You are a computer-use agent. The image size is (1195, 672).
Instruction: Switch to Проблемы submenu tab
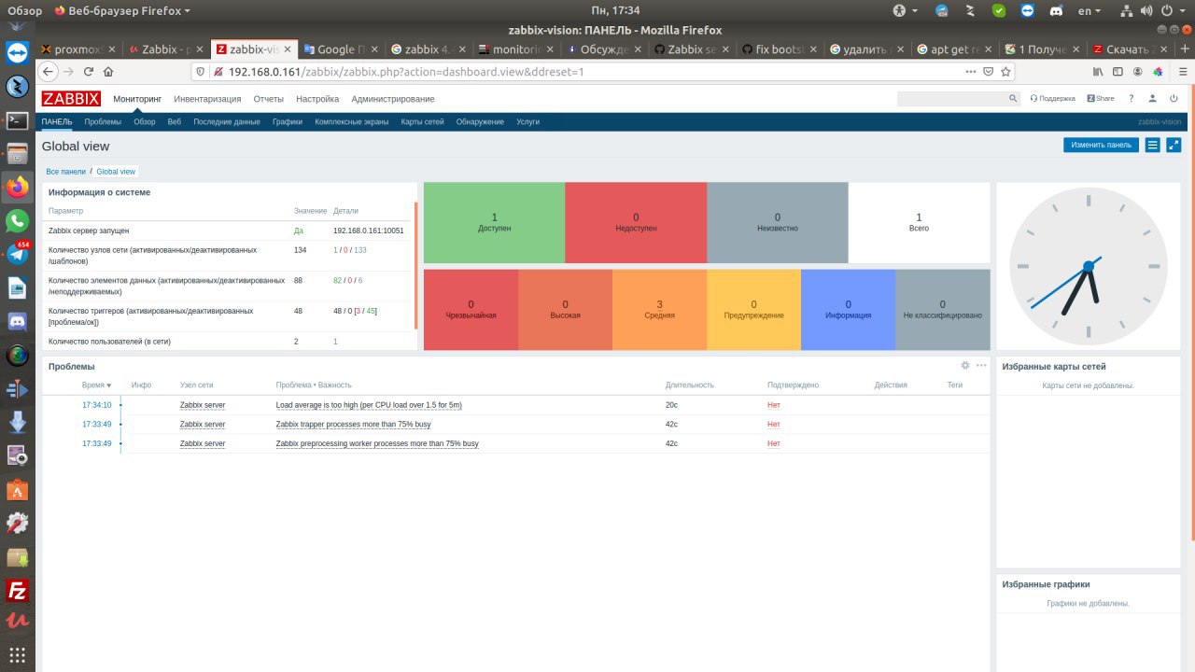pos(103,122)
